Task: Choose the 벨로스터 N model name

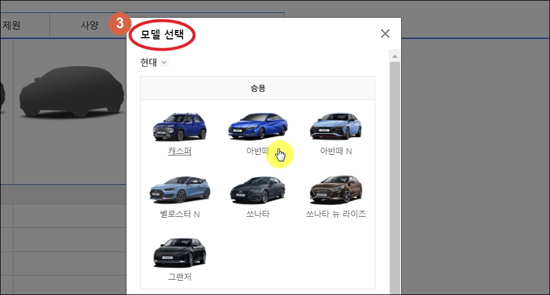Action: tap(179, 214)
